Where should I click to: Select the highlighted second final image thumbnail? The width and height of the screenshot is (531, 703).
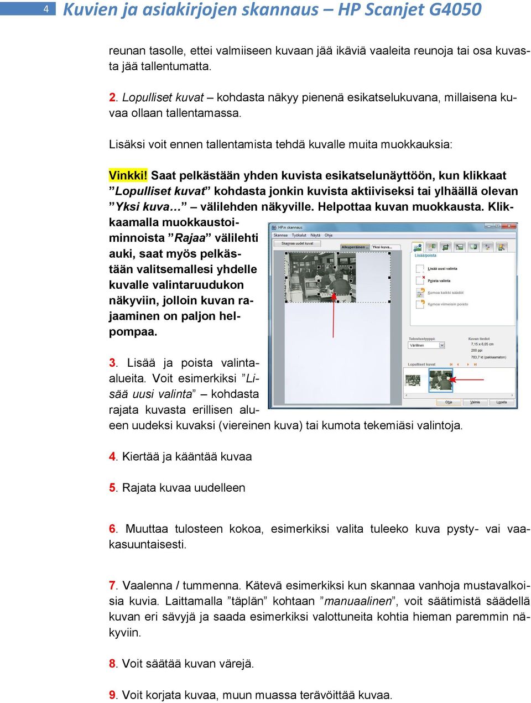(441, 381)
